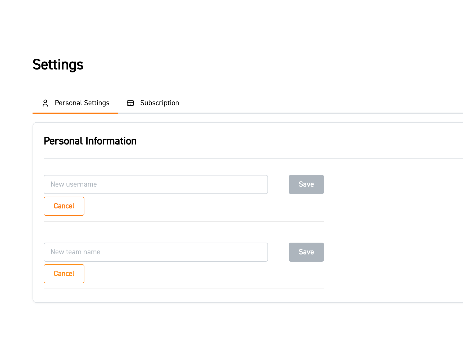Image resolution: width=463 pixels, height=347 pixels.
Task: Click the divider line below Personal Information
Action: (x=238, y=158)
